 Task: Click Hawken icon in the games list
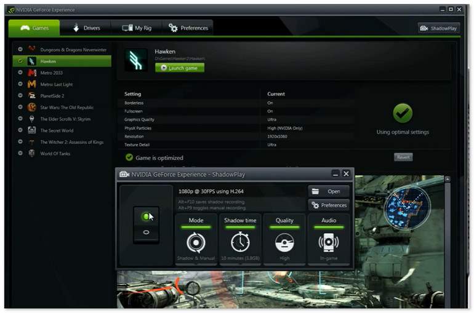coord(32,61)
